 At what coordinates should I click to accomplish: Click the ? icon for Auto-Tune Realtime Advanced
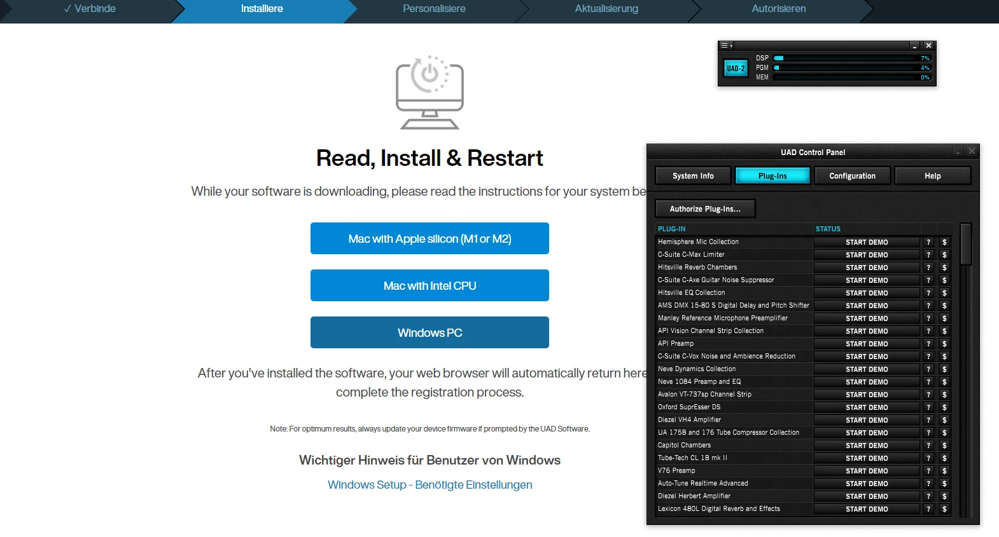point(928,484)
